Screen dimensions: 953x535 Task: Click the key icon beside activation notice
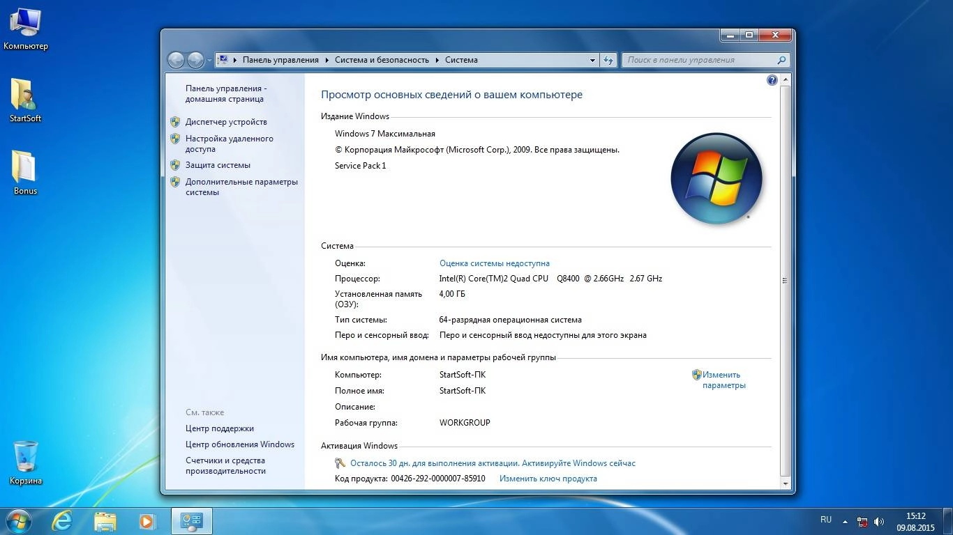[x=340, y=463]
